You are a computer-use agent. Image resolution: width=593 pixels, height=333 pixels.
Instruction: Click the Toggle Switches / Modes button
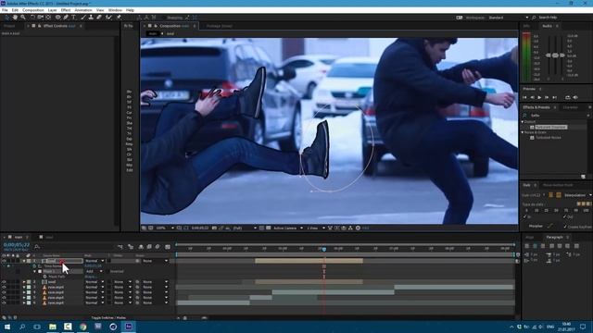point(108,318)
